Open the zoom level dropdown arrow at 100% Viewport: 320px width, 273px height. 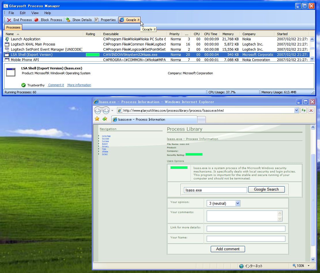pyautogui.click(x=308, y=266)
